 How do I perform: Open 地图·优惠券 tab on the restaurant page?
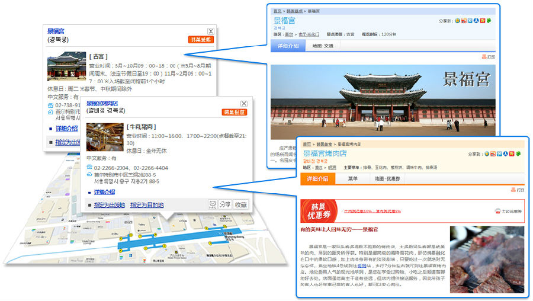tap(387, 178)
